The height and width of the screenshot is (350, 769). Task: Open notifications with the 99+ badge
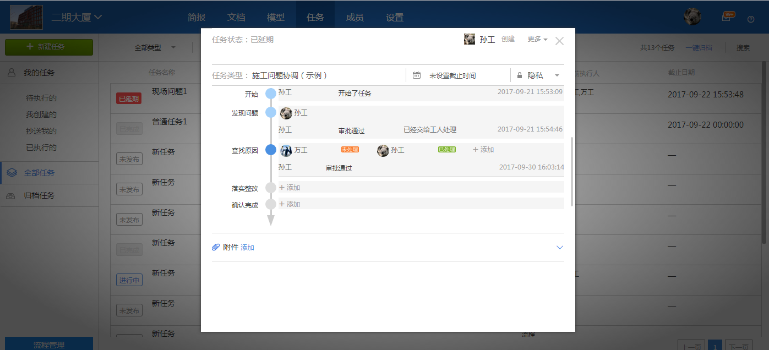click(x=727, y=18)
